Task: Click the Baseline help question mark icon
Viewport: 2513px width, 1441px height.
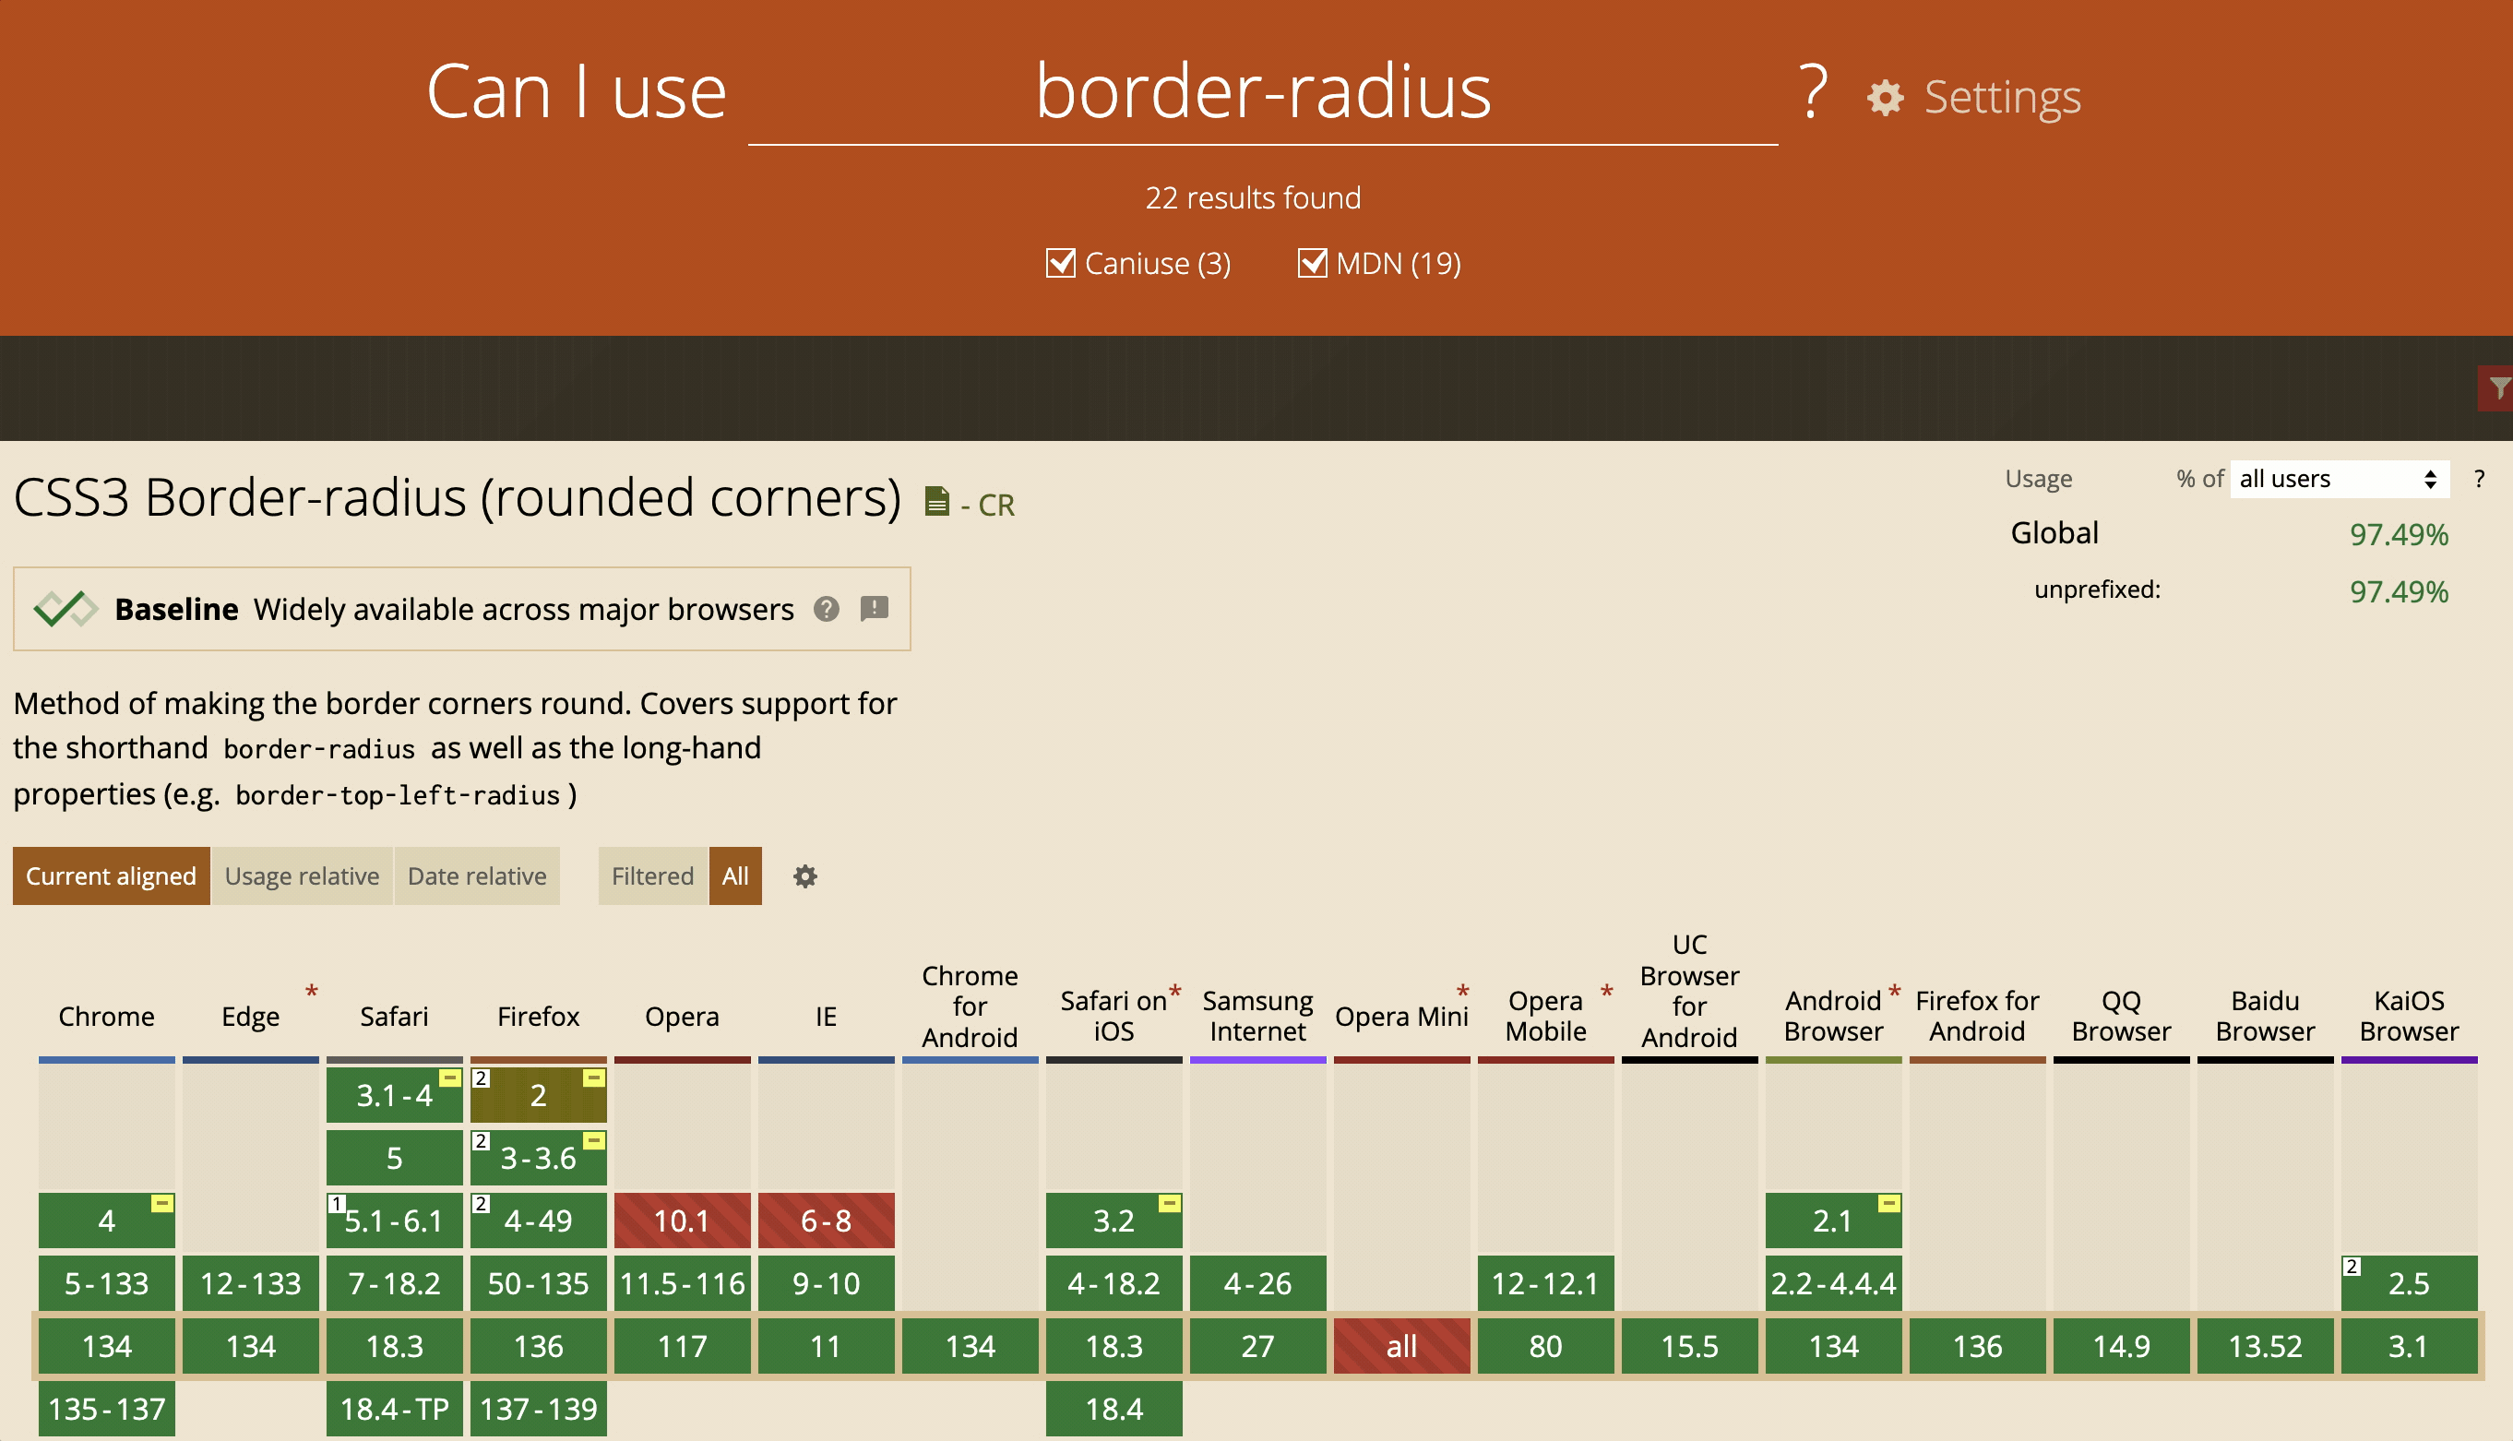Action: (x=826, y=609)
